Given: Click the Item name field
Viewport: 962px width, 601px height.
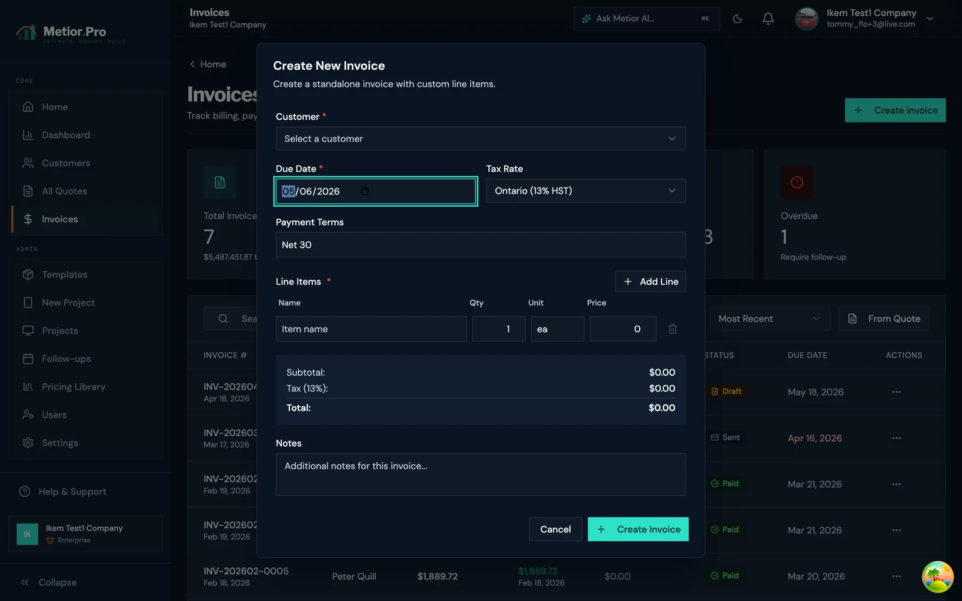Looking at the screenshot, I should pos(371,329).
